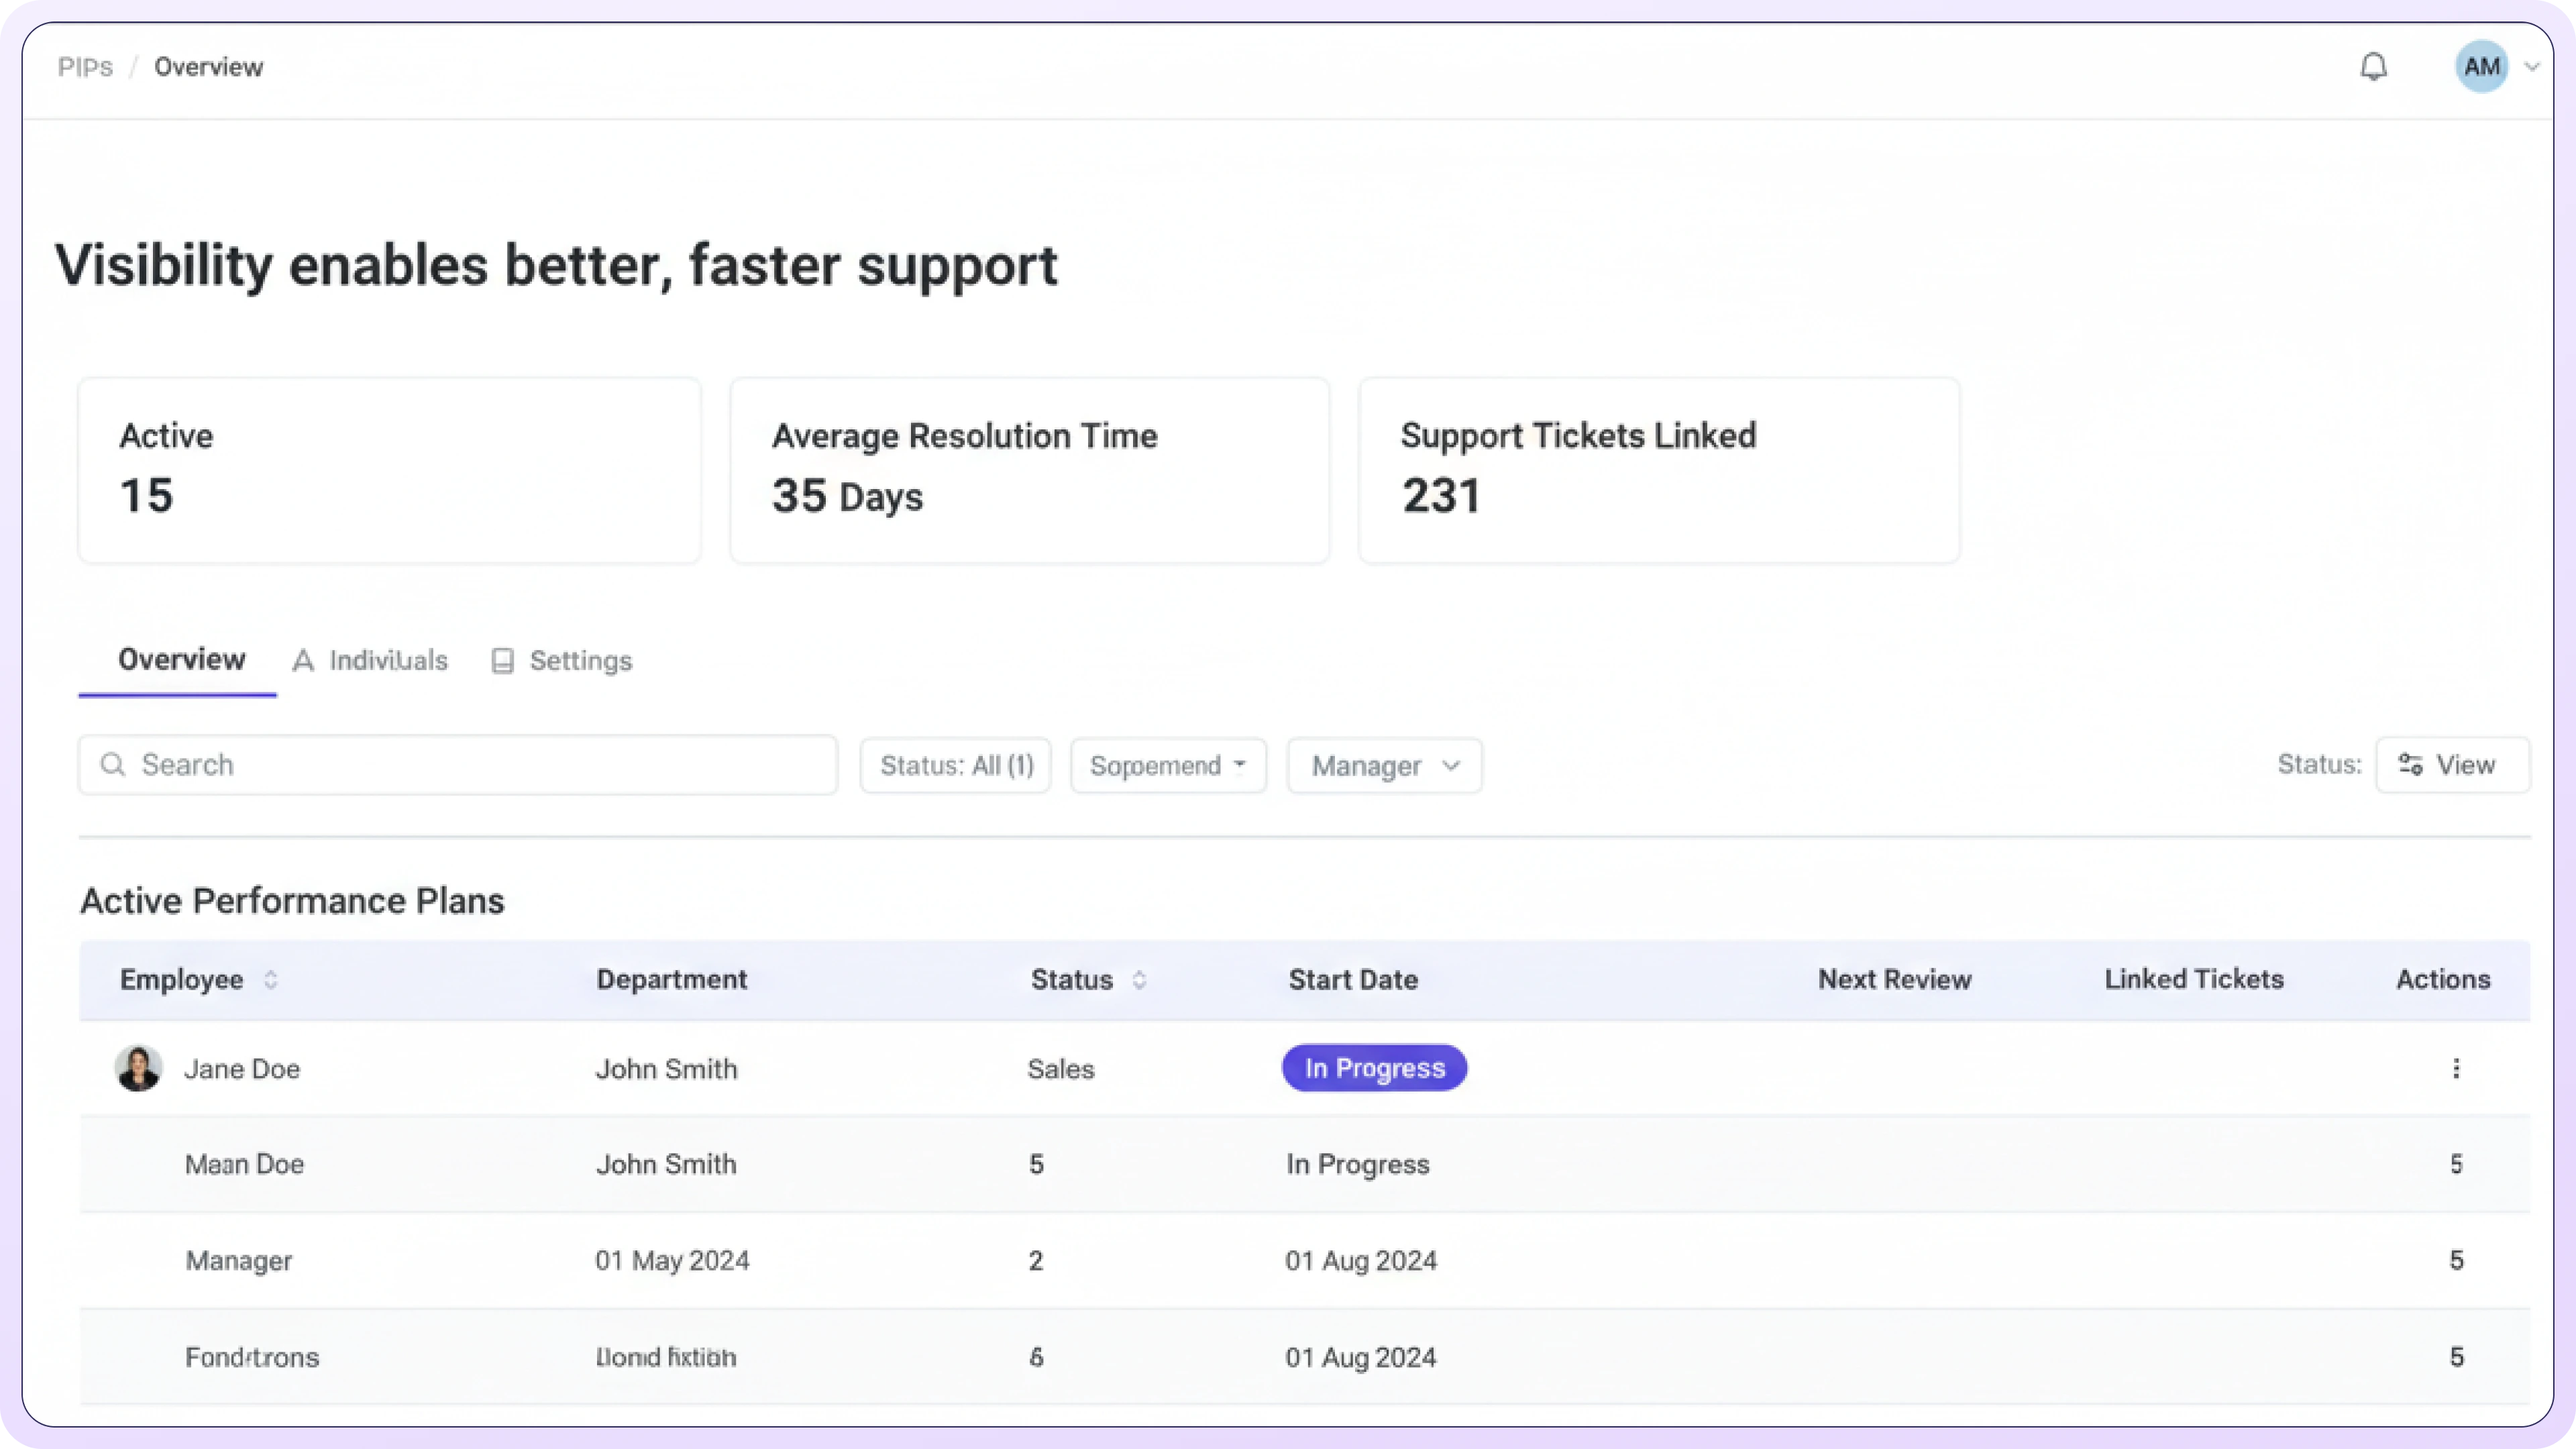Click the Individuals tab icon

click(x=303, y=661)
